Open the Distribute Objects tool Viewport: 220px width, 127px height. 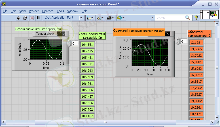pos(100,18)
